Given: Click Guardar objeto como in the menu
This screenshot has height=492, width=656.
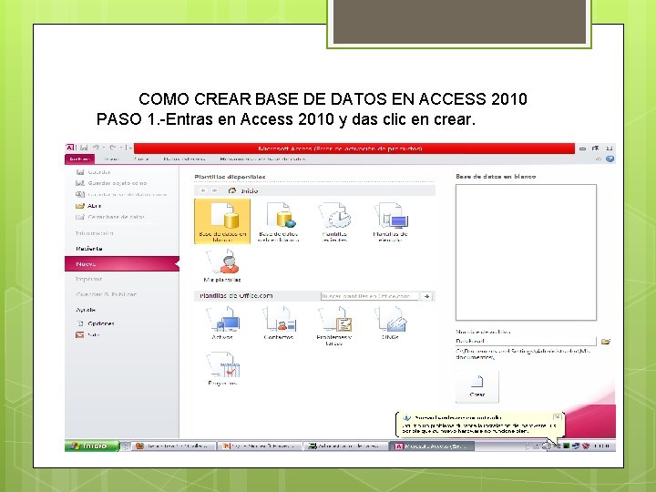Looking at the screenshot, I should (111, 183).
